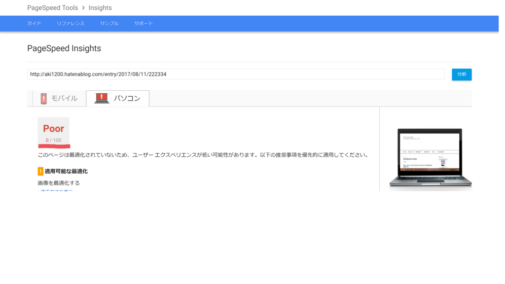Click the 画像を最適化する item

point(59,183)
